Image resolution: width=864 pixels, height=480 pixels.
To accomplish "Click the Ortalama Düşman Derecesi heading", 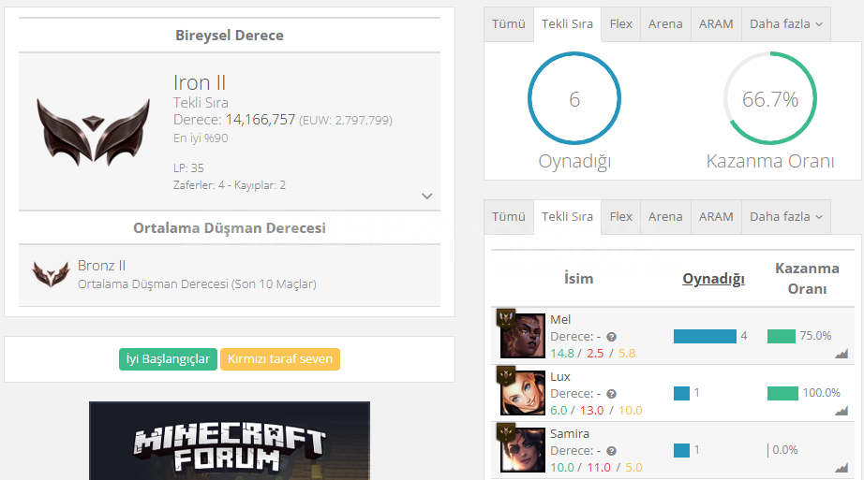I will tap(230, 228).
